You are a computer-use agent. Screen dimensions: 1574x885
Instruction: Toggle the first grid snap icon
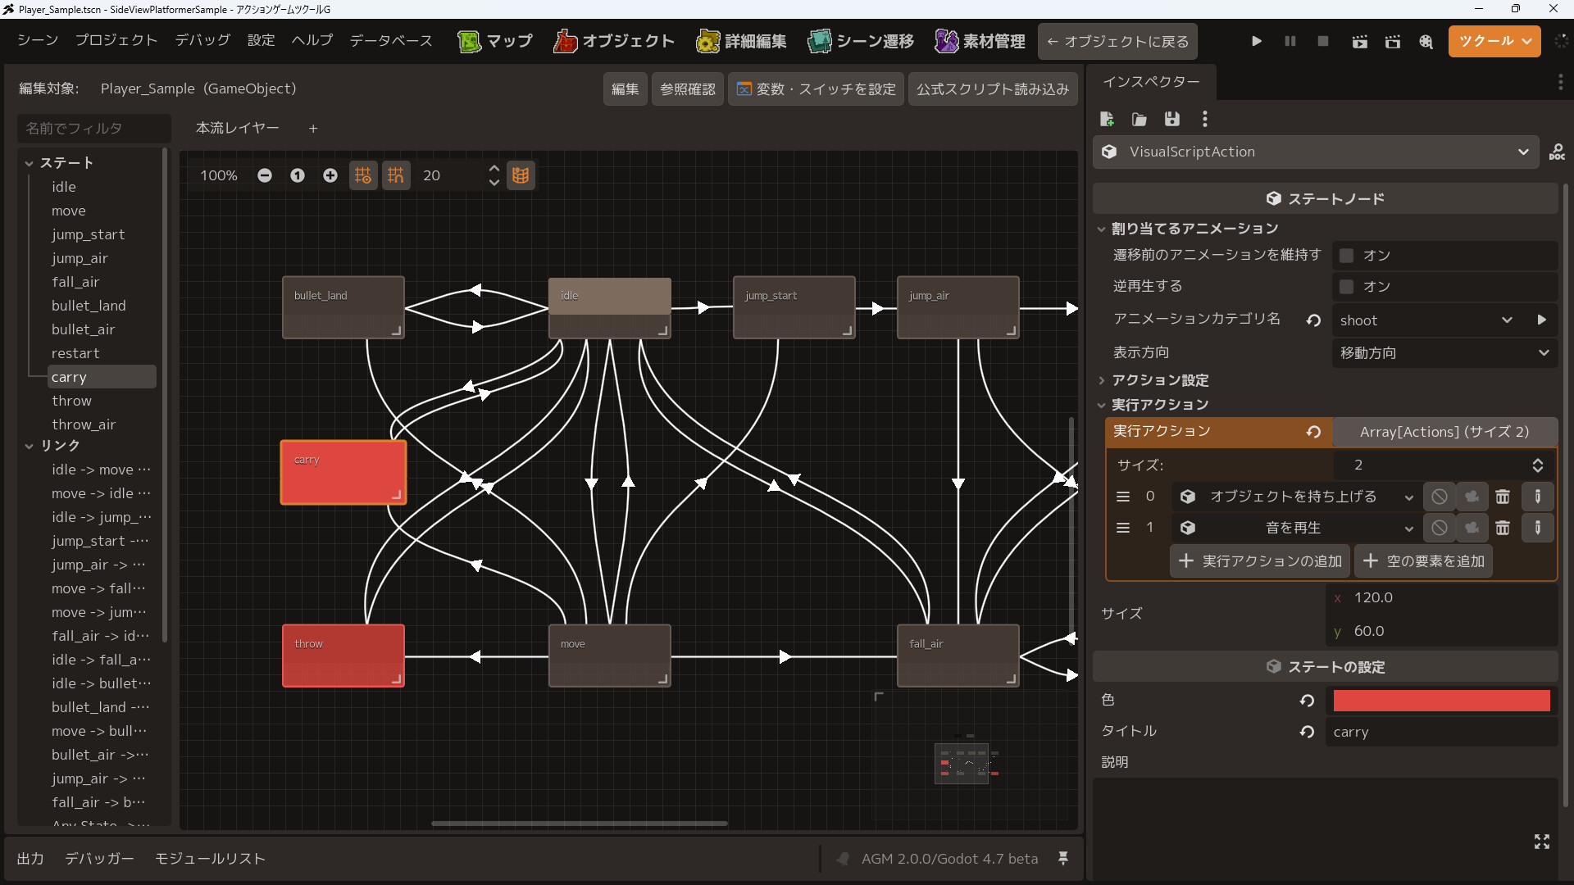pyautogui.click(x=363, y=175)
